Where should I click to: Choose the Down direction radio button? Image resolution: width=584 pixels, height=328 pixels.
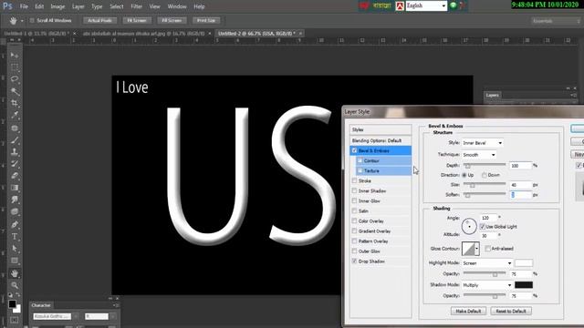[485, 175]
